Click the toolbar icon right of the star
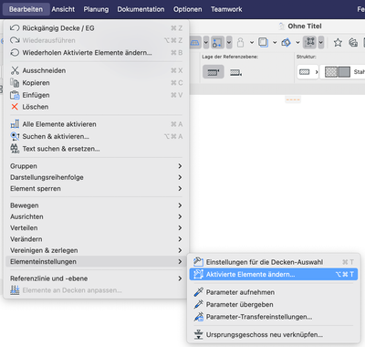 click(x=353, y=42)
